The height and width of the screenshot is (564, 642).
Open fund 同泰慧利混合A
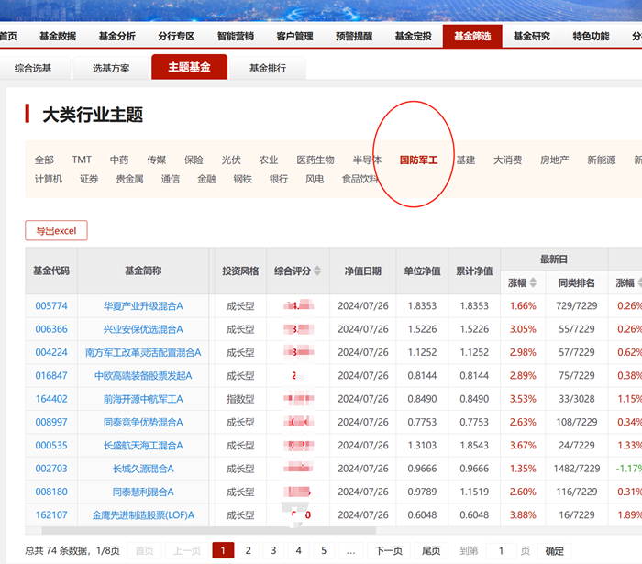click(143, 492)
